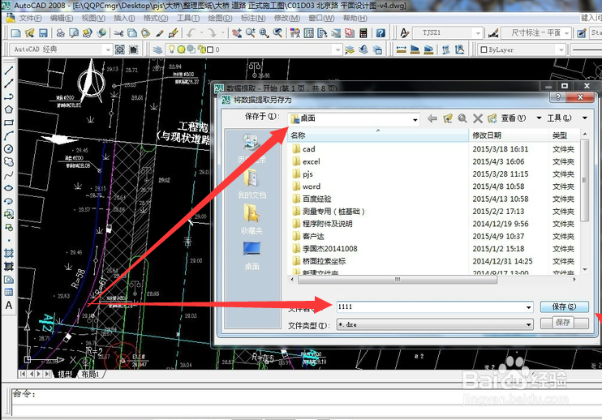Click Create new folder icon in dialog

click(492, 118)
